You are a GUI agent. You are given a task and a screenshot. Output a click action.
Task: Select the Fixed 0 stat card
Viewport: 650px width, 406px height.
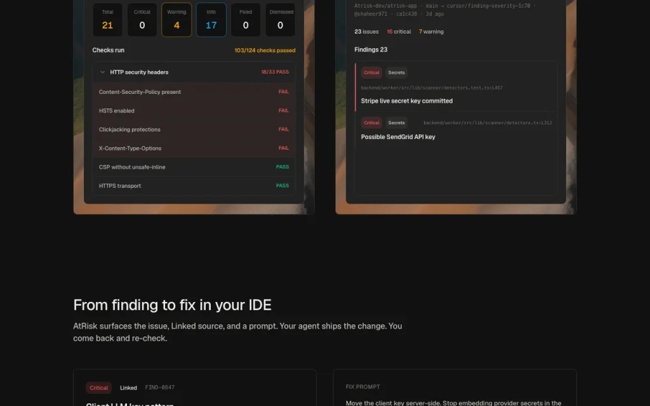point(246,20)
